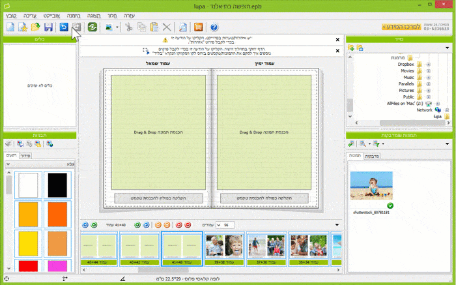456x285 pixels.
Task: Select the page thumbnail labeled 38+39
Action: [223, 249]
